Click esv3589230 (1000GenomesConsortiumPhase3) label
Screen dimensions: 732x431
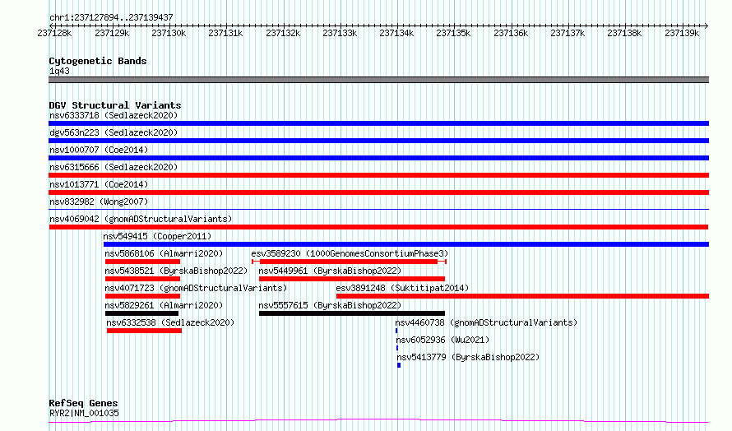tap(350, 253)
